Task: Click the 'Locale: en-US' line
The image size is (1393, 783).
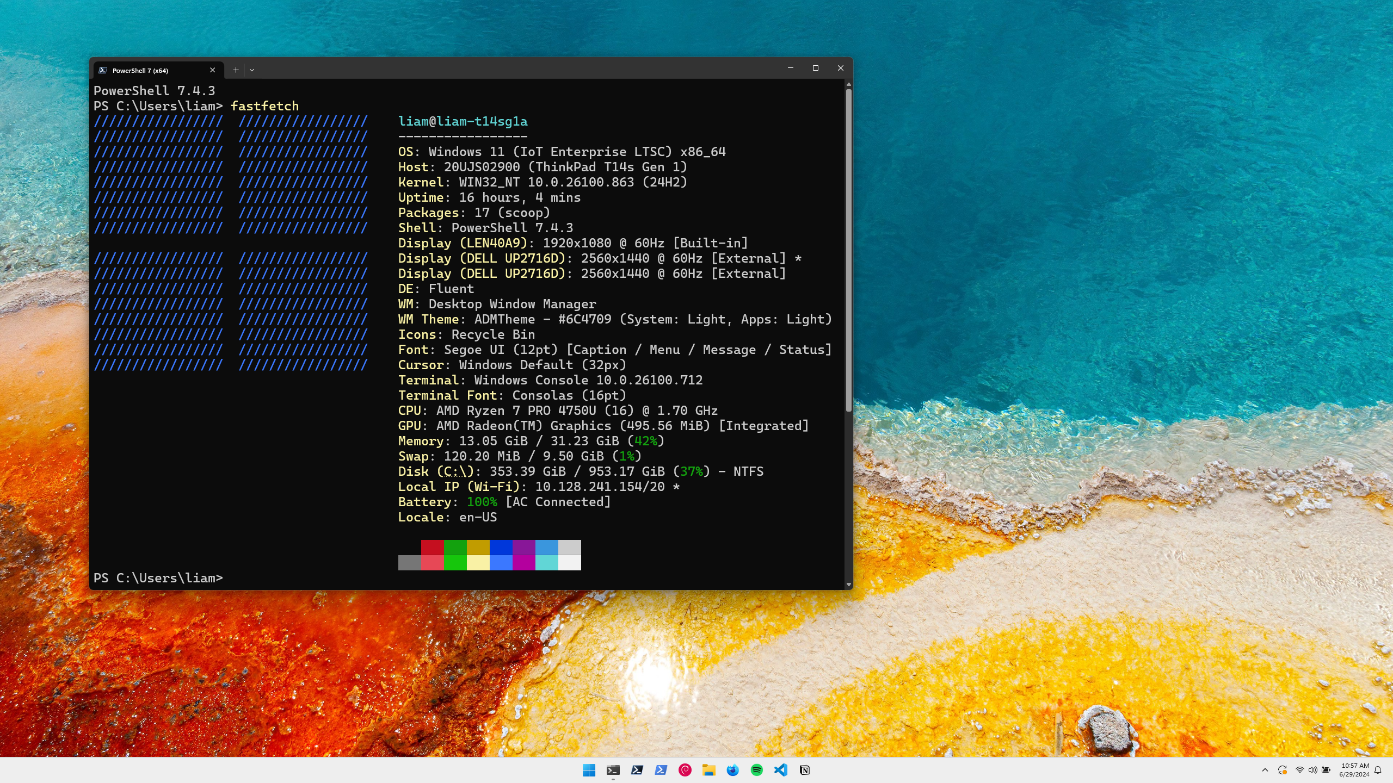Action: coord(448,517)
